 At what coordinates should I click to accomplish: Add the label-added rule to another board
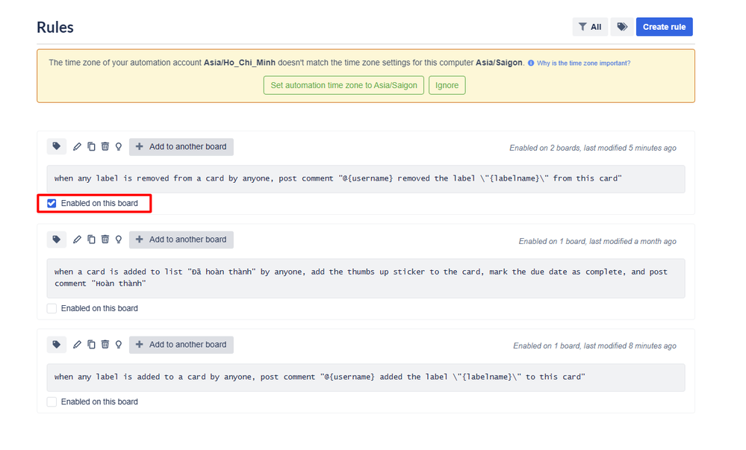click(181, 344)
